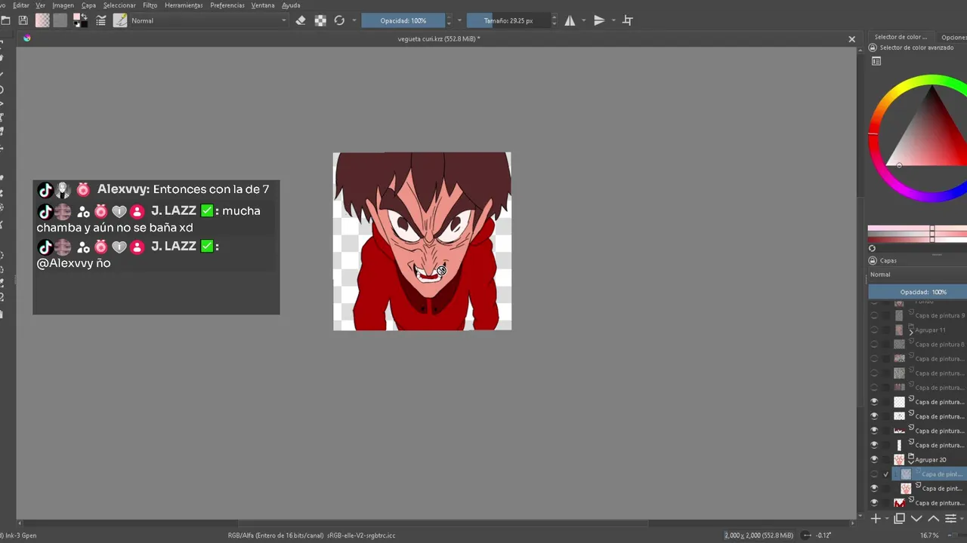Open the Filtro menu
Screen dimensions: 967x543
coord(150,5)
